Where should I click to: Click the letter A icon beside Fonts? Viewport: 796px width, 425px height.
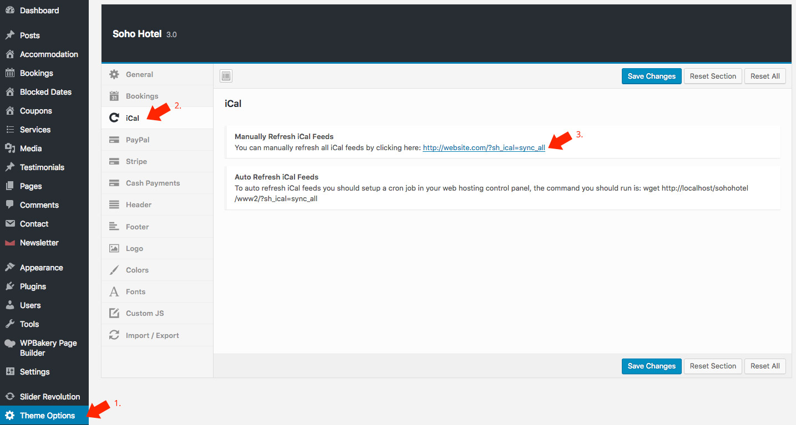pos(114,291)
